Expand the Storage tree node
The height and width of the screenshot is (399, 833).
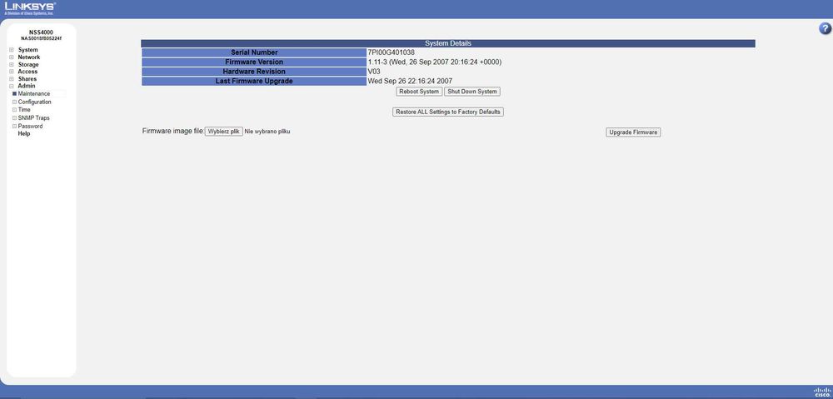[x=11, y=65]
